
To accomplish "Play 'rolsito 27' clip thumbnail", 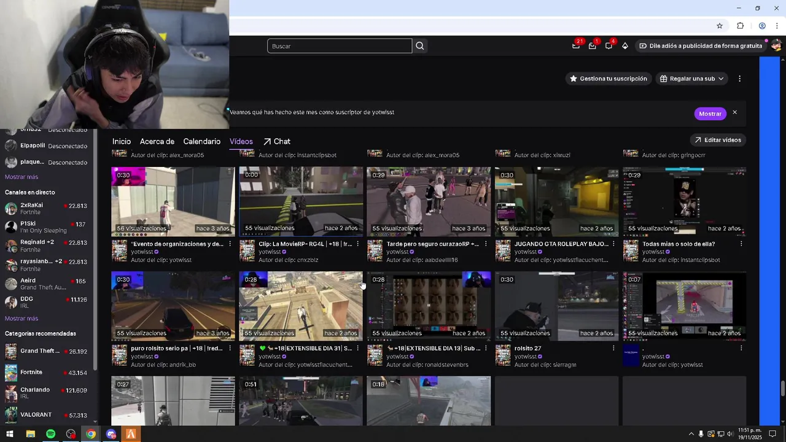I will 556,306.
